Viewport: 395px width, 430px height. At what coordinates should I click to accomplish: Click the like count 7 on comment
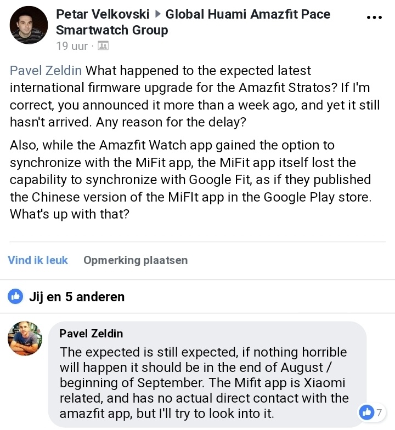(x=379, y=412)
